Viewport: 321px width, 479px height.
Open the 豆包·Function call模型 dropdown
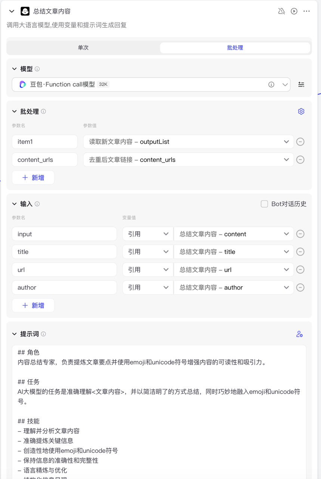(x=285, y=85)
